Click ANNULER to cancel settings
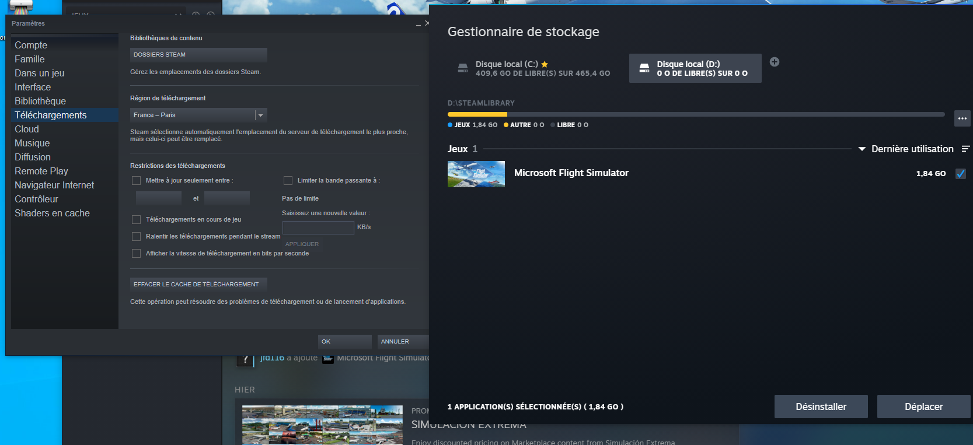Screen dimensions: 973x445 (x=403, y=342)
